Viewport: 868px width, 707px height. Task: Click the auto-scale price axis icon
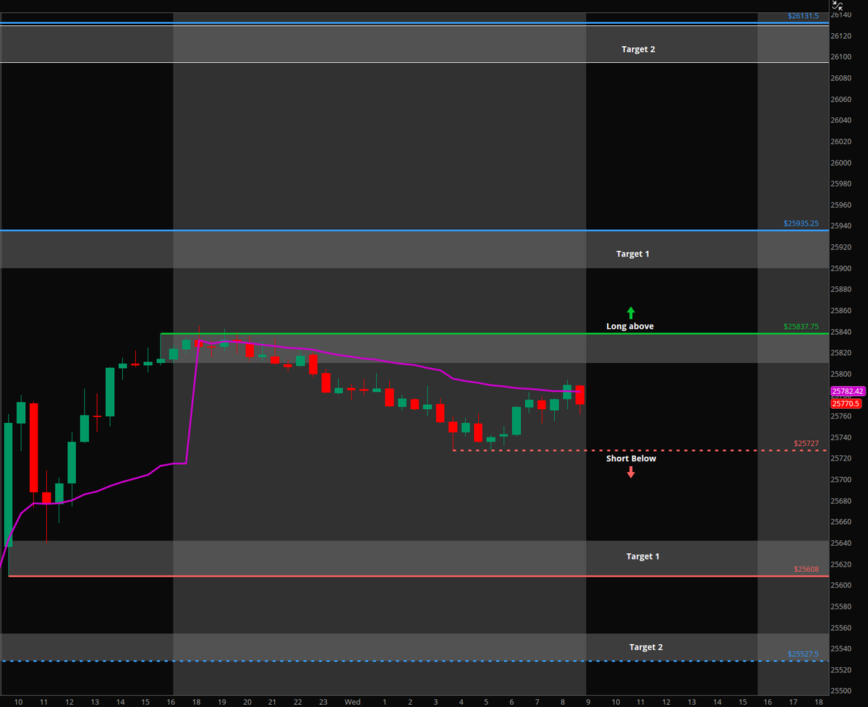coord(837,7)
